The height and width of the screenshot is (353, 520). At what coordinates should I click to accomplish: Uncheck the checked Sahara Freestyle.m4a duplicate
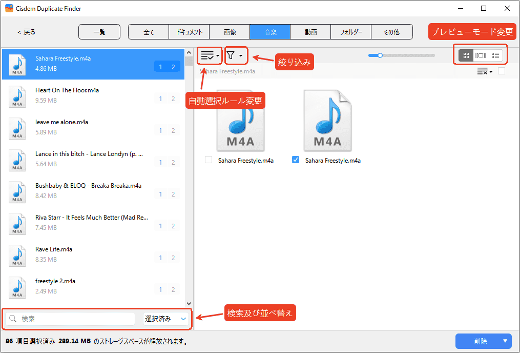pyautogui.click(x=296, y=160)
